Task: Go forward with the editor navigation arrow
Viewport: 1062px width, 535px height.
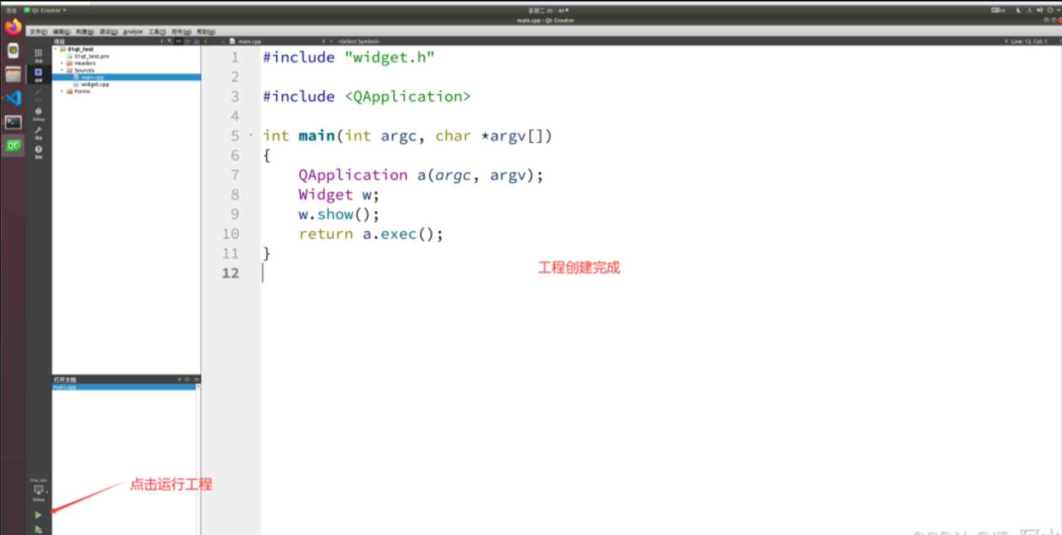Action: pos(215,41)
